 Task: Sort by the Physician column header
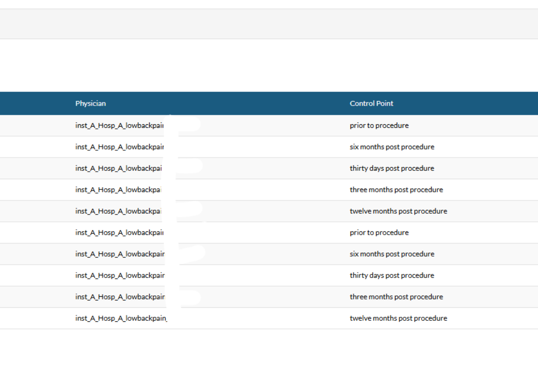coord(91,104)
